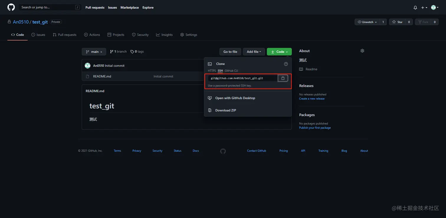The width and height of the screenshot is (446, 218).
Task: Open the Releases heading link
Action: [x=306, y=86]
